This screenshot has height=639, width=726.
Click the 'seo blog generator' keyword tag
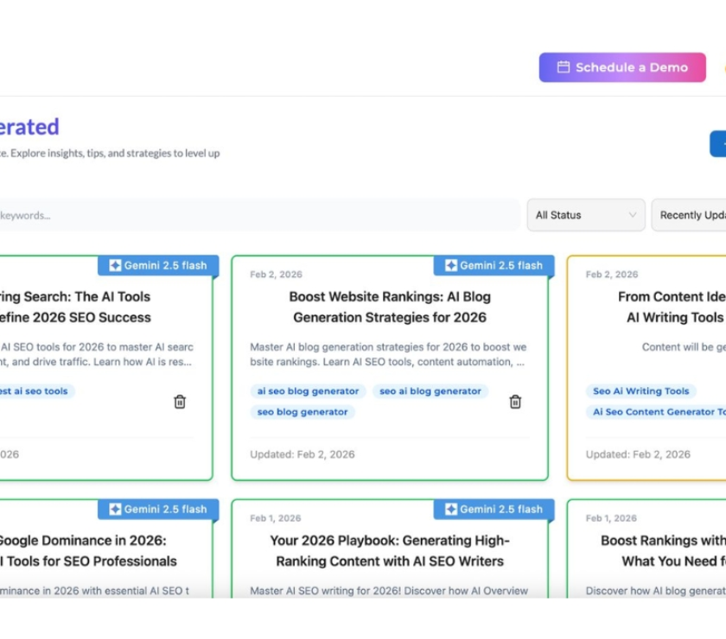(302, 412)
